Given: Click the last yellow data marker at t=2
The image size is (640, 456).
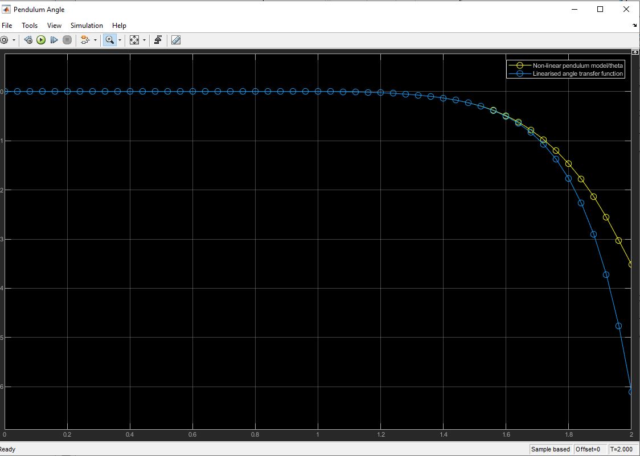Looking at the screenshot, I should [631, 264].
